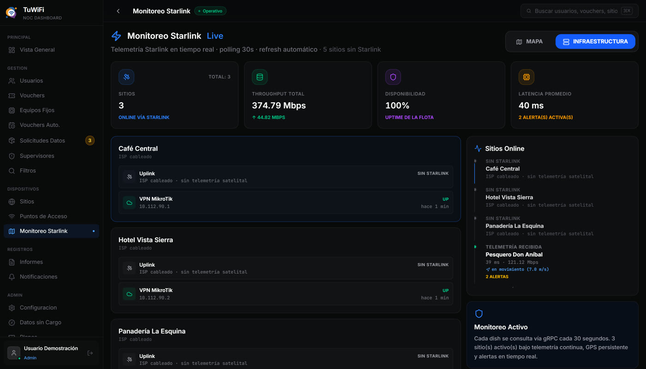
Task: Open Equipos Fijos from the sidebar
Action: (x=51, y=110)
